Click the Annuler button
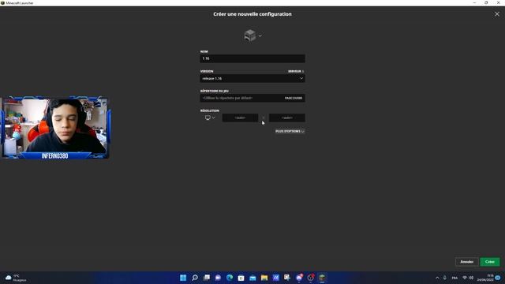The width and height of the screenshot is (505, 284). coord(466,262)
